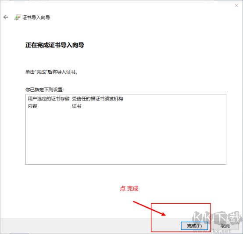Screen dimensions: 243x234
Task: Select the 证书 value in settings list
Action: click(77, 106)
